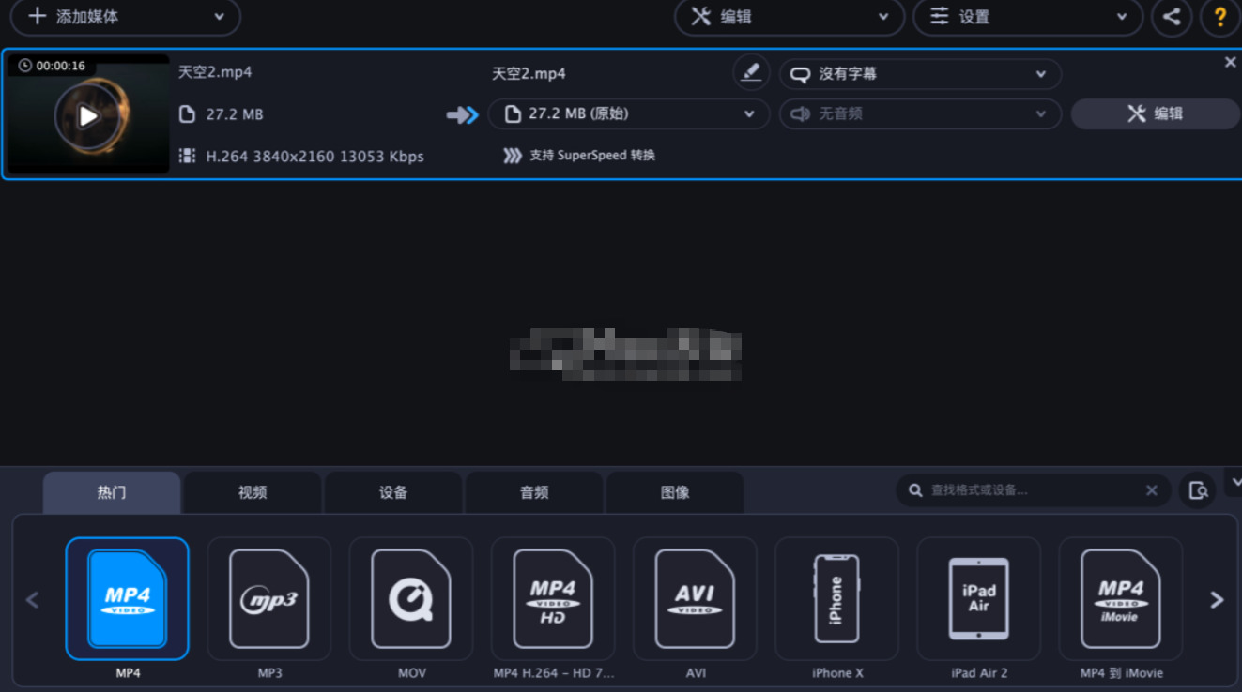Clear the format search field

click(x=1152, y=490)
